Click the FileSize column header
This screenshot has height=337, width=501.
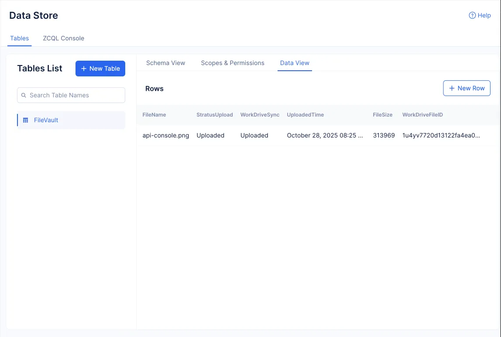[x=382, y=115]
